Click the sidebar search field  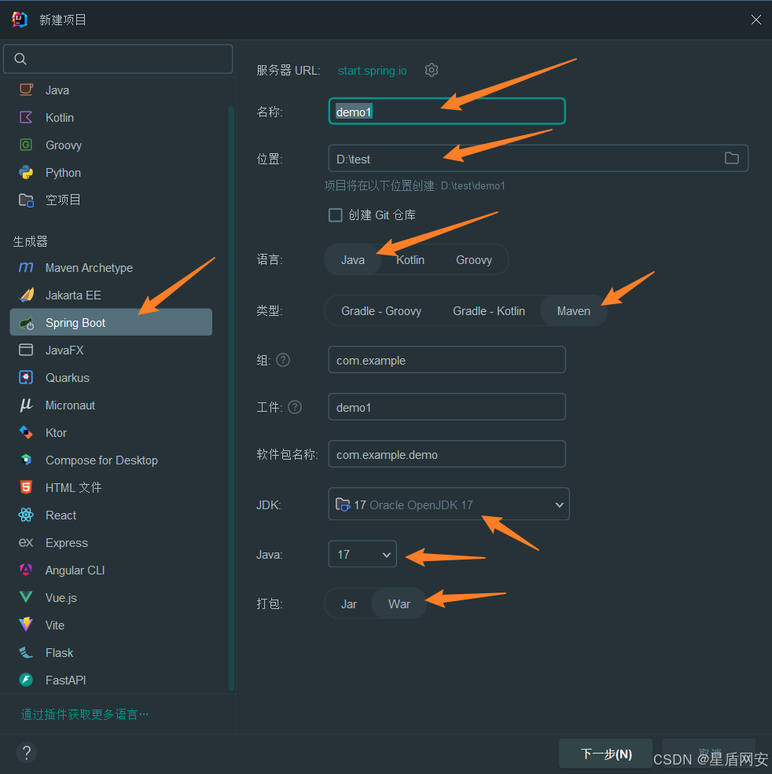pos(118,59)
